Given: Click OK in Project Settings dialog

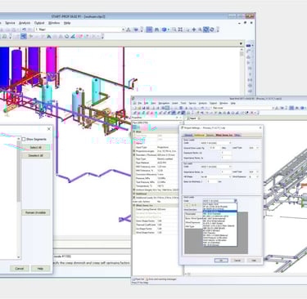Looking at the screenshot, I should point(221,261).
